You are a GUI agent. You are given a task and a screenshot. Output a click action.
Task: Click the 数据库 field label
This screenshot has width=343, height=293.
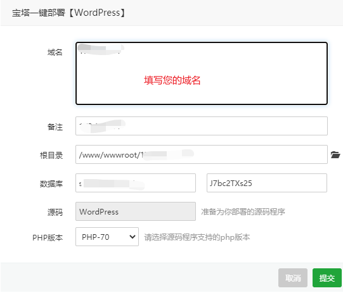tap(51, 184)
